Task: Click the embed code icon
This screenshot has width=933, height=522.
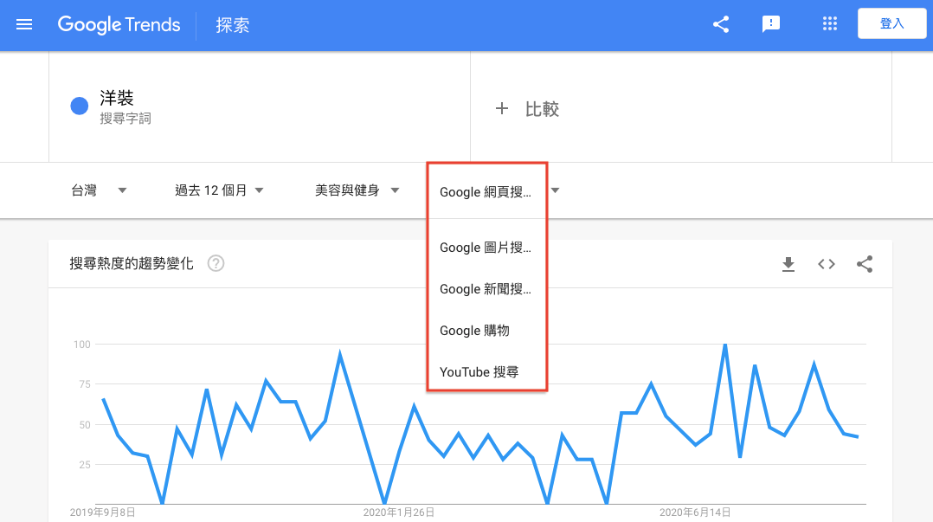Action: [x=827, y=264]
